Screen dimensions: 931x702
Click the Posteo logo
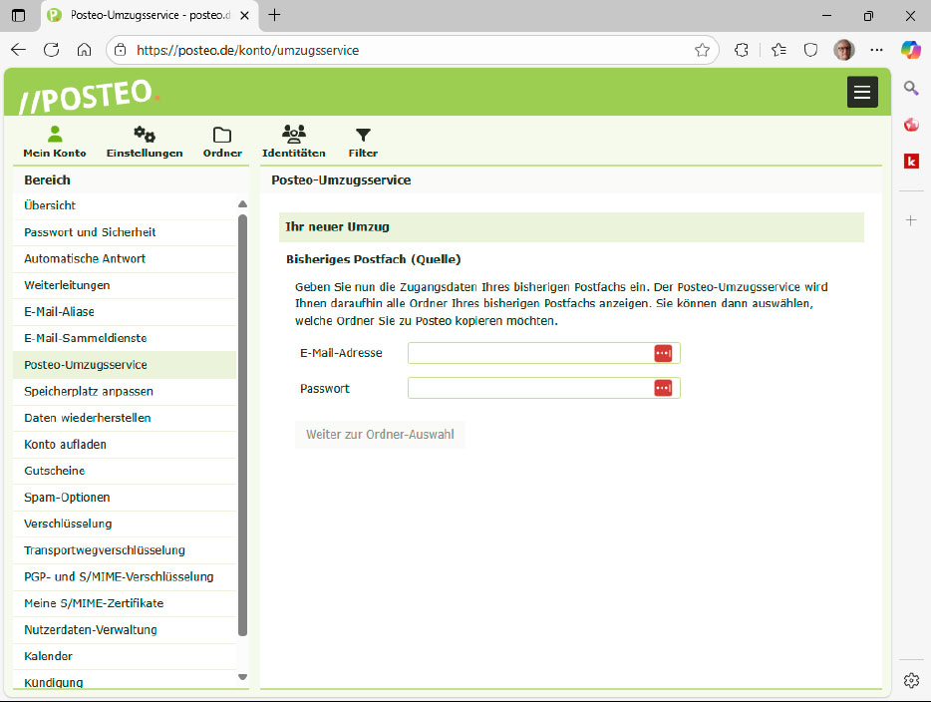88,97
